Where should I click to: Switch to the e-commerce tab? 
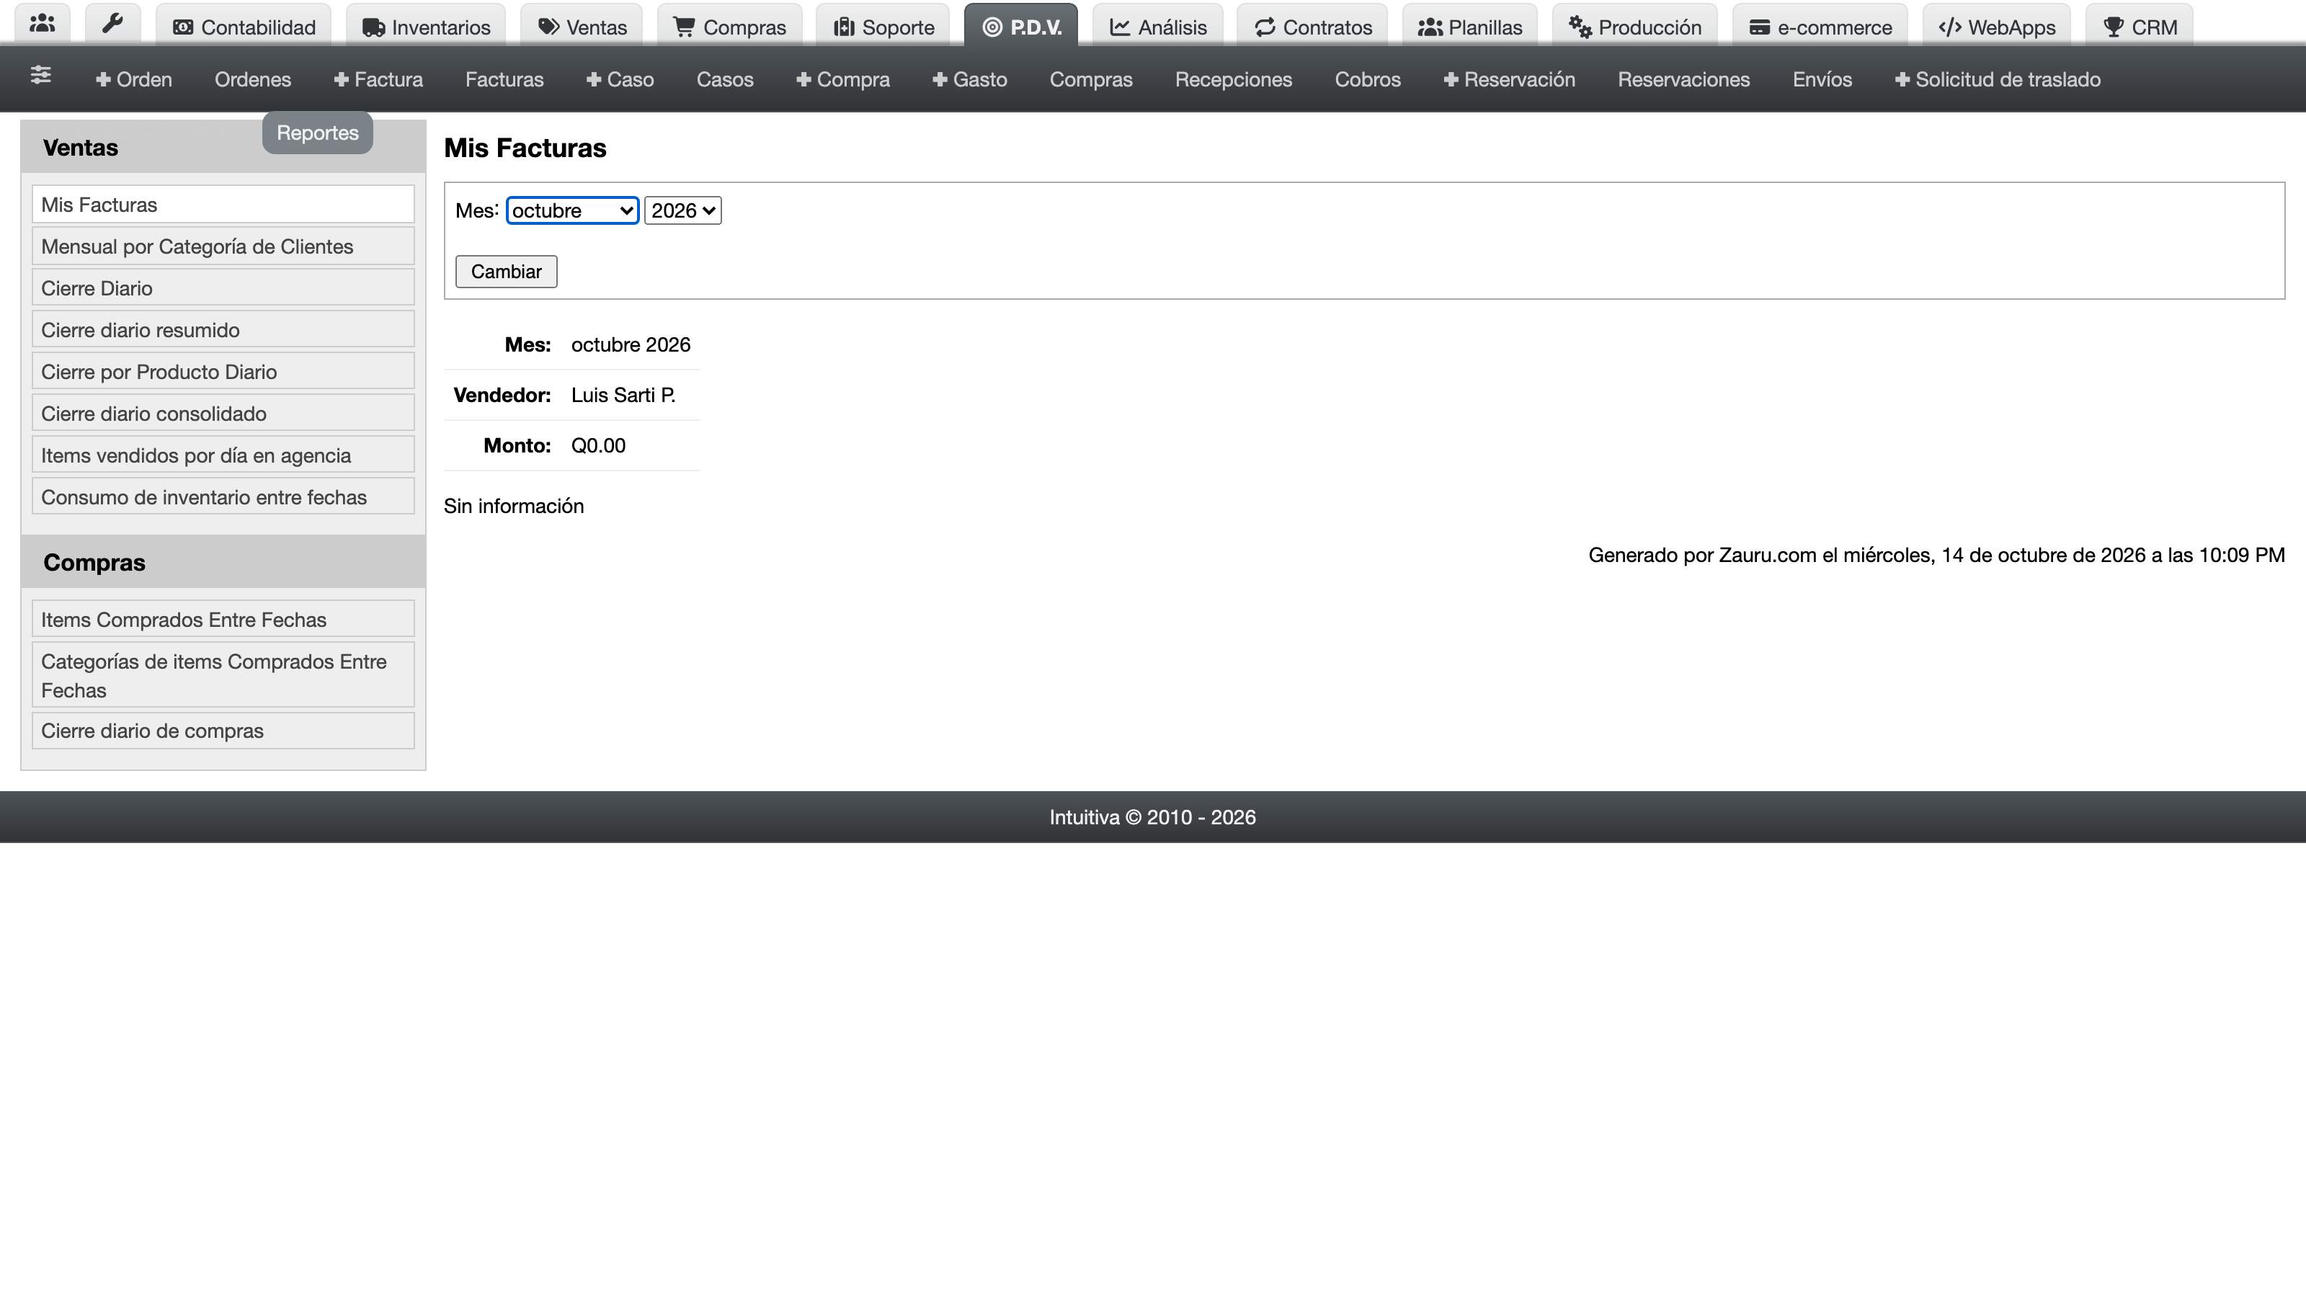pyautogui.click(x=1821, y=27)
